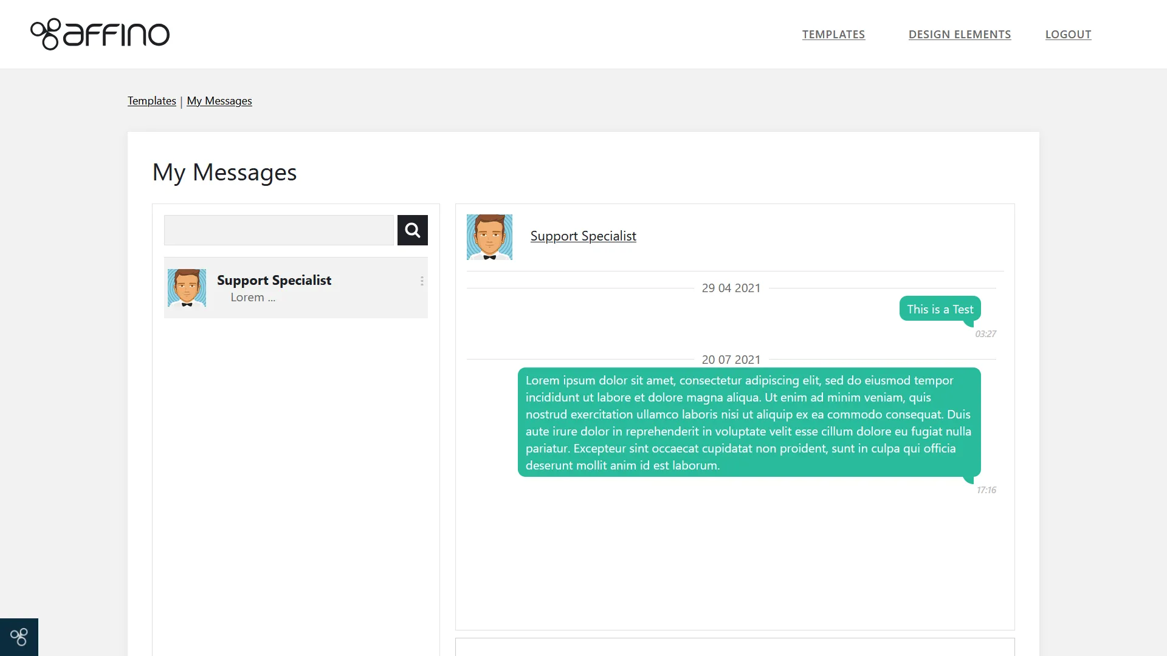Open the Affino control icon bottom-left

19,637
